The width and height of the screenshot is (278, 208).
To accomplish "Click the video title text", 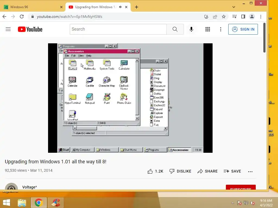I will click(55, 162).
